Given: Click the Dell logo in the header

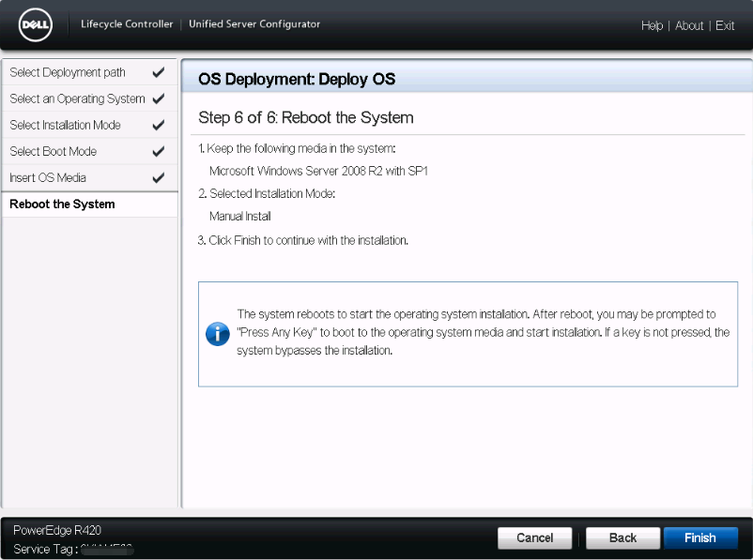Looking at the screenshot, I should pos(36,26).
